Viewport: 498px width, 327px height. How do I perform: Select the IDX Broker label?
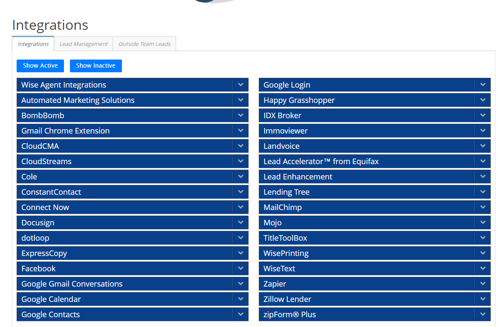282,115
